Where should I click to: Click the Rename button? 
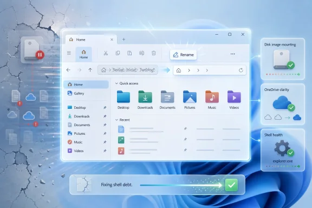(x=183, y=55)
